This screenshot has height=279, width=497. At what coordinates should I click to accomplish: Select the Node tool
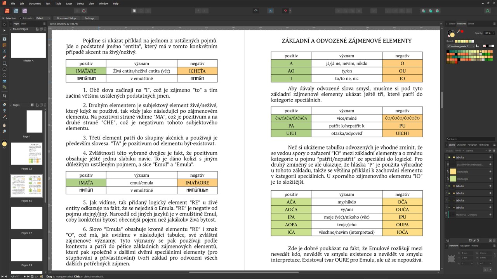click(4, 30)
